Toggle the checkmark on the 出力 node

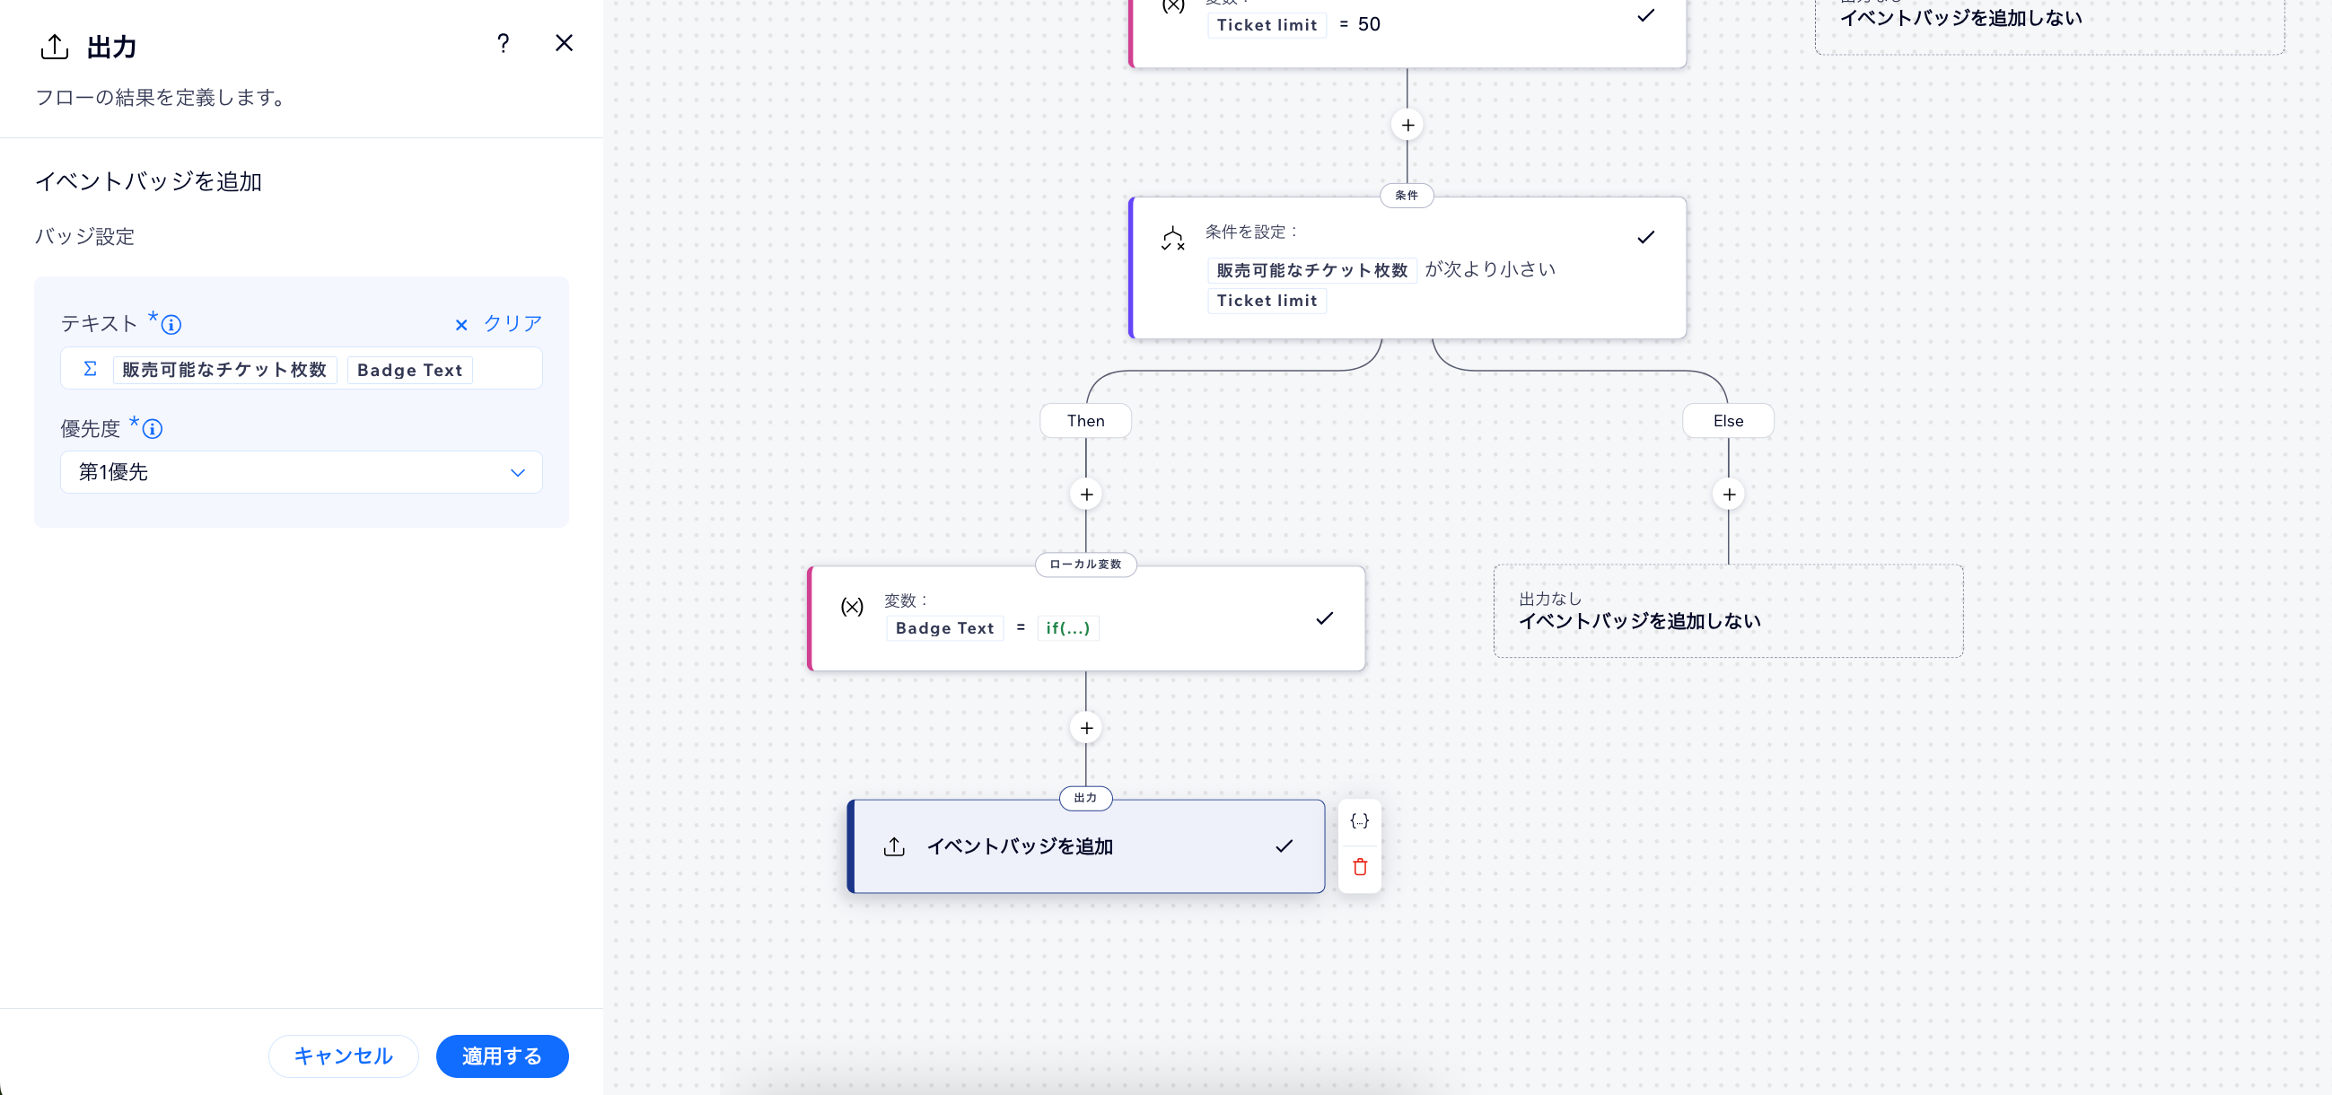[x=1283, y=847]
